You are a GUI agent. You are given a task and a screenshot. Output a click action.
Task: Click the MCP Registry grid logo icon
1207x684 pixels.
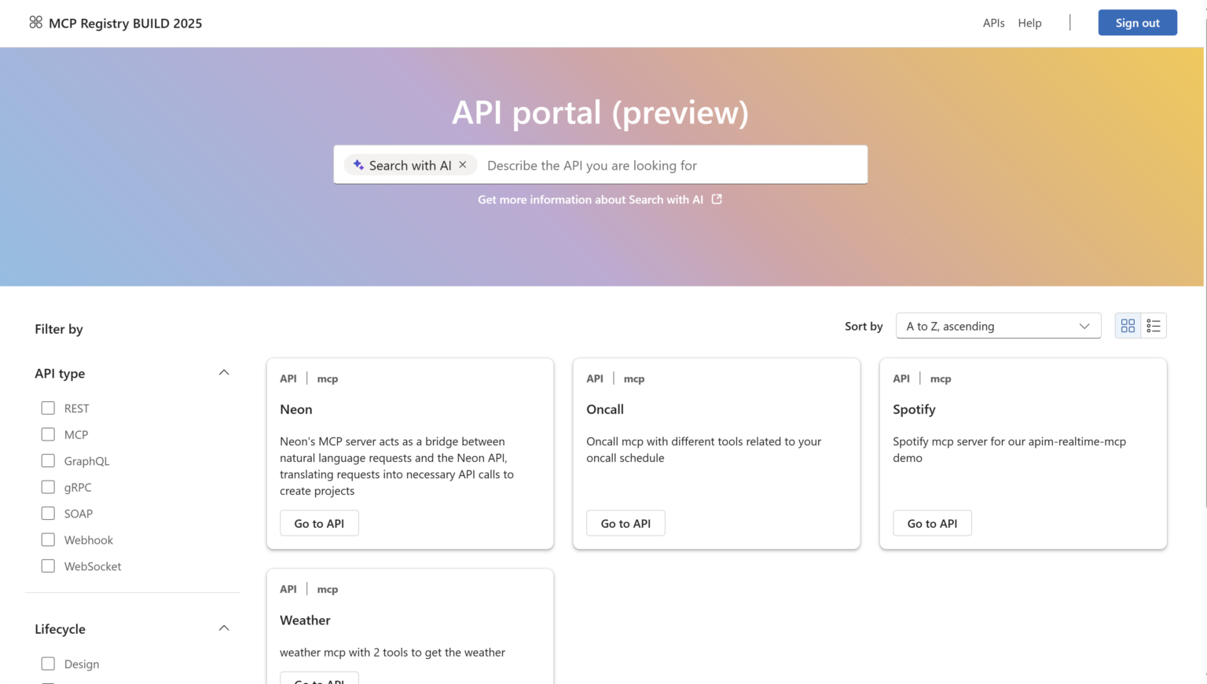click(35, 23)
